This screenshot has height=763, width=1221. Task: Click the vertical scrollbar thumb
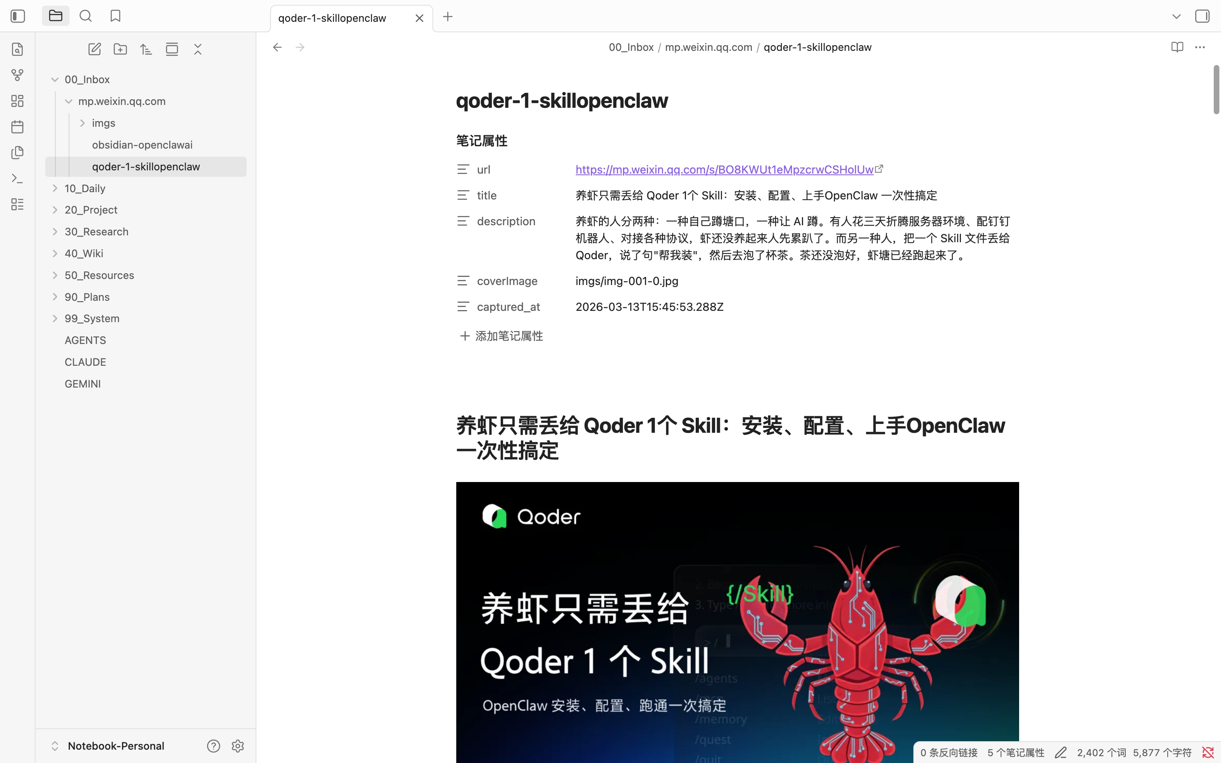1216,90
